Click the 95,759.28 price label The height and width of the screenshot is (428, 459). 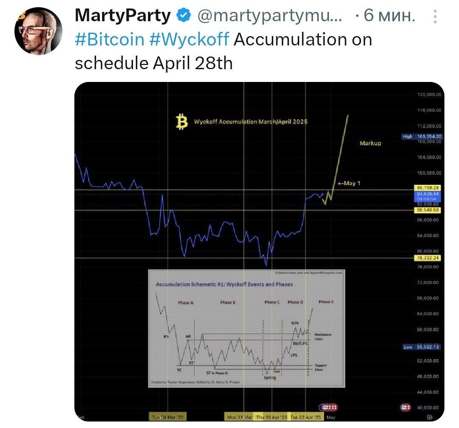pos(428,188)
